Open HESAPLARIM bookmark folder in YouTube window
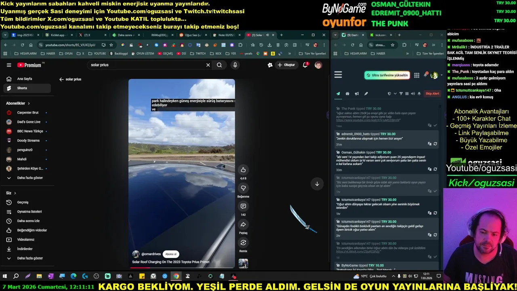Image resolution: width=517 pixels, height=291 pixels. pos(25,54)
